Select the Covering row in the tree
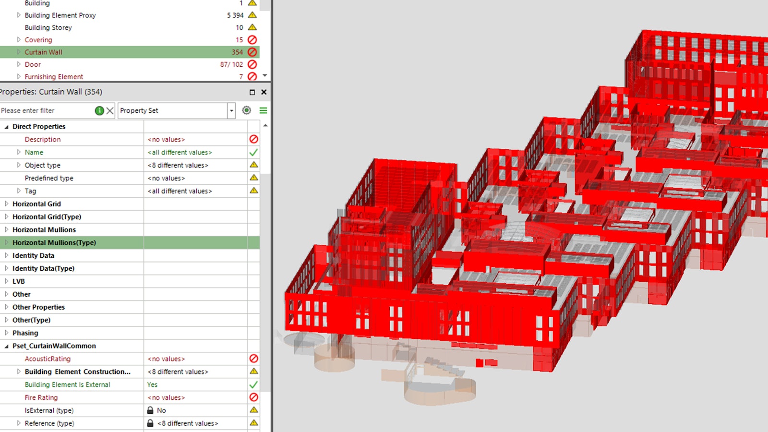 38,40
